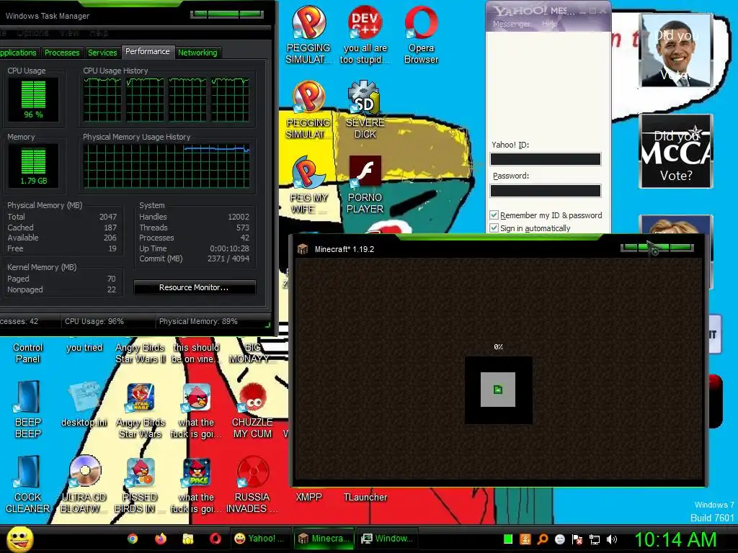Image resolution: width=738 pixels, height=553 pixels.
Task: Click the CPU Usage 96% meter
Action: (x=33, y=99)
